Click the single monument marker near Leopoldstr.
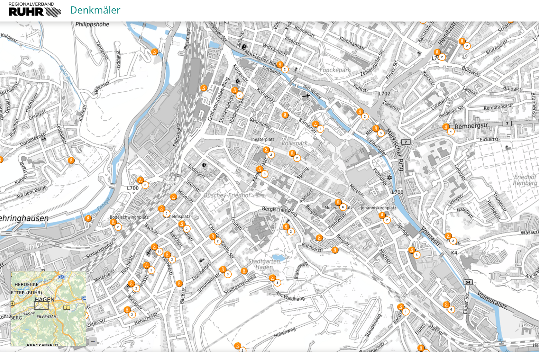The width and height of the screenshot is (539, 352). click(x=71, y=160)
